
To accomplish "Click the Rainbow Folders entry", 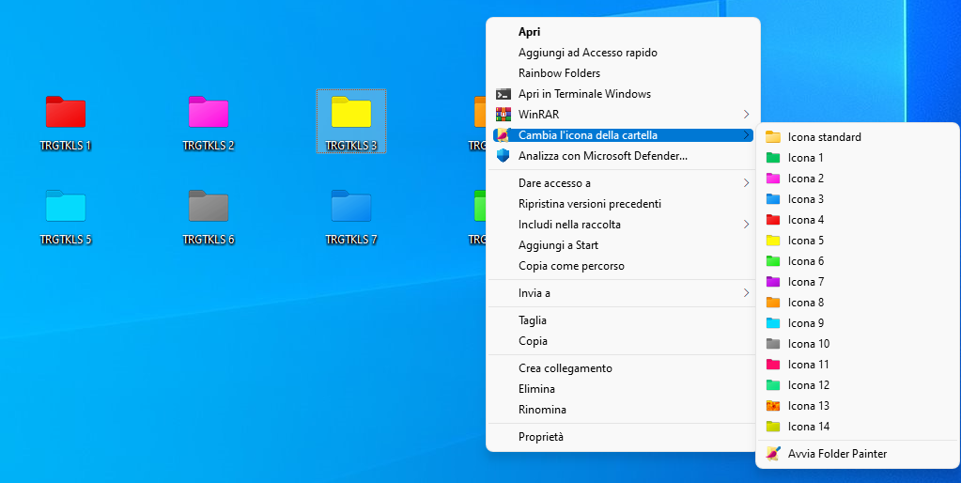I will (559, 73).
